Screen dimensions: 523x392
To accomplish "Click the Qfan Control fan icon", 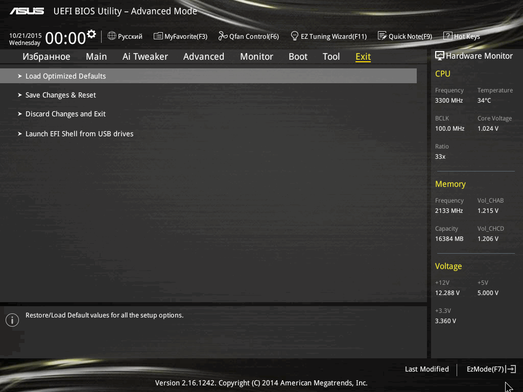I will coord(223,36).
